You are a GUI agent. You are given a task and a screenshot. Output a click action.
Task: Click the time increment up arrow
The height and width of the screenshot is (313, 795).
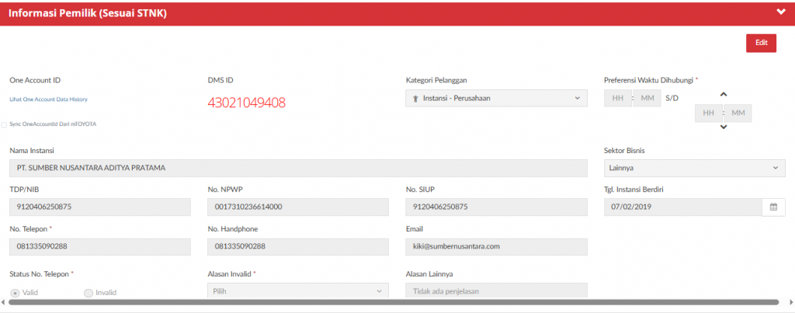click(x=724, y=95)
